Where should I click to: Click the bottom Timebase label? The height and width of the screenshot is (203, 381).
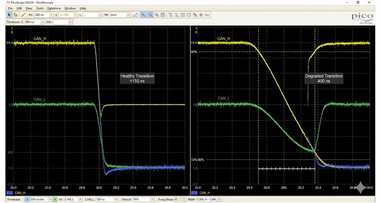pos(14,199)
